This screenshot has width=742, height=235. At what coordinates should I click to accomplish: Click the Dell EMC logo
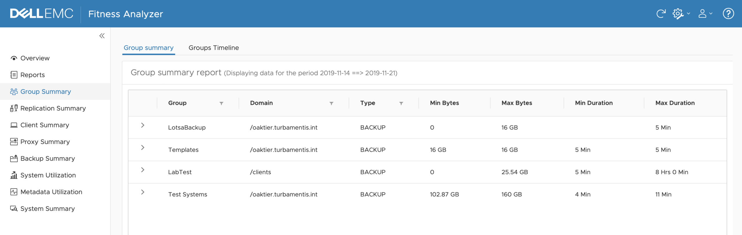click(41, 14)
